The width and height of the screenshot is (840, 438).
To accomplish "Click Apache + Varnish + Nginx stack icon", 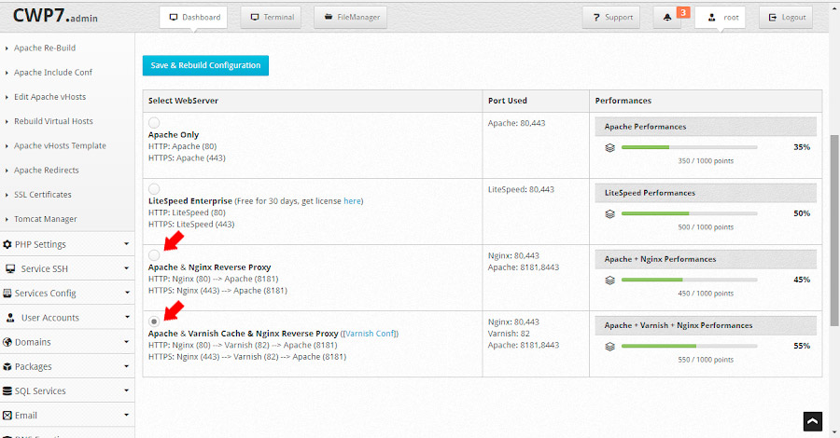I will (609, 347).
